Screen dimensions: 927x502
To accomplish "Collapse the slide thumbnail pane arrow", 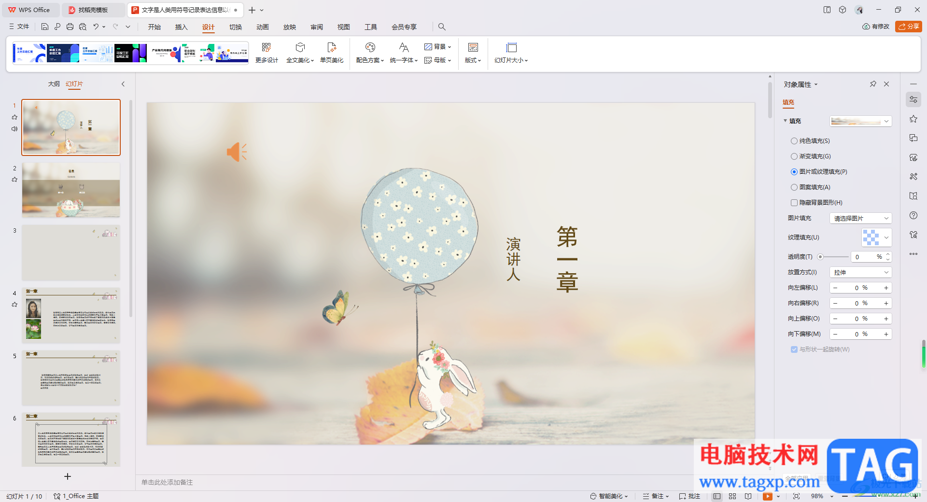I will [123, 84].
